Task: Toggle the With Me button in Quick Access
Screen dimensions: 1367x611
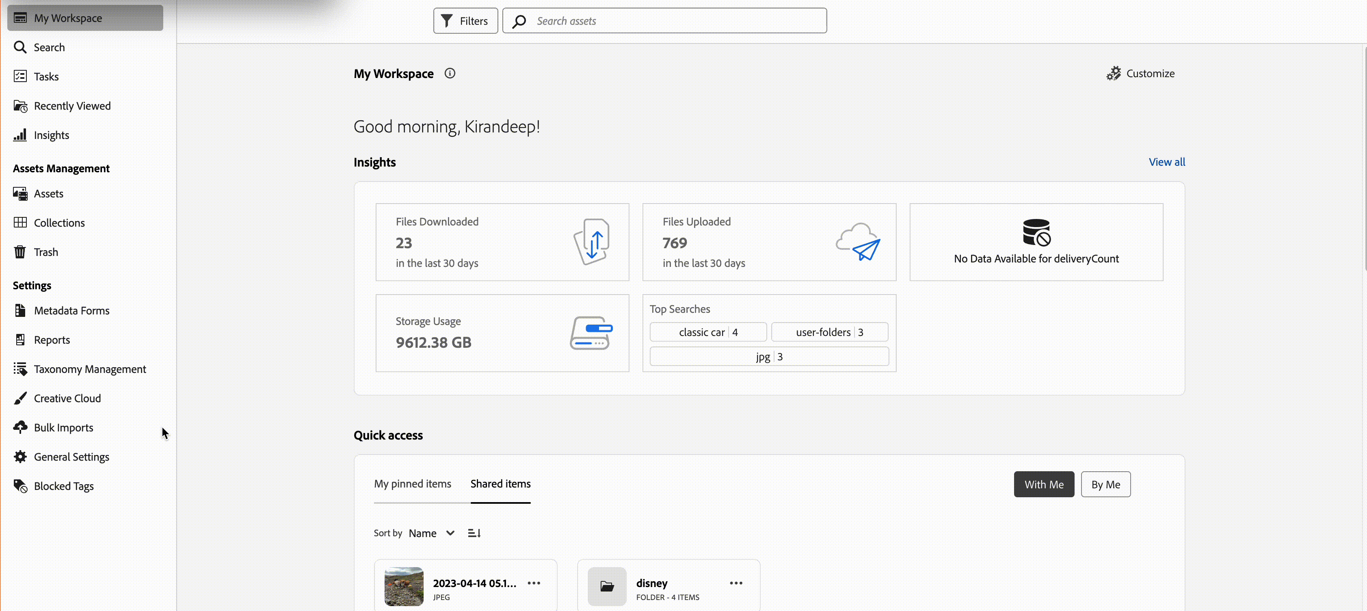Action: [1044, 485]
